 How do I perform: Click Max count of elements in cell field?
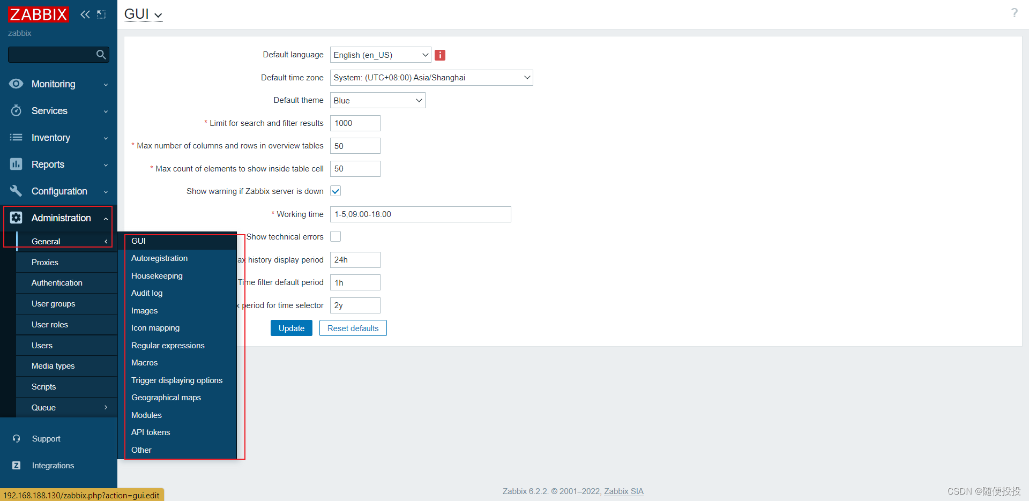coord(355,169)
